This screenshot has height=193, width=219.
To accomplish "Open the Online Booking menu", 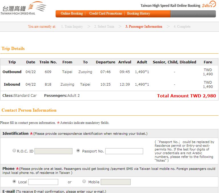I will (x=72, y=13).
